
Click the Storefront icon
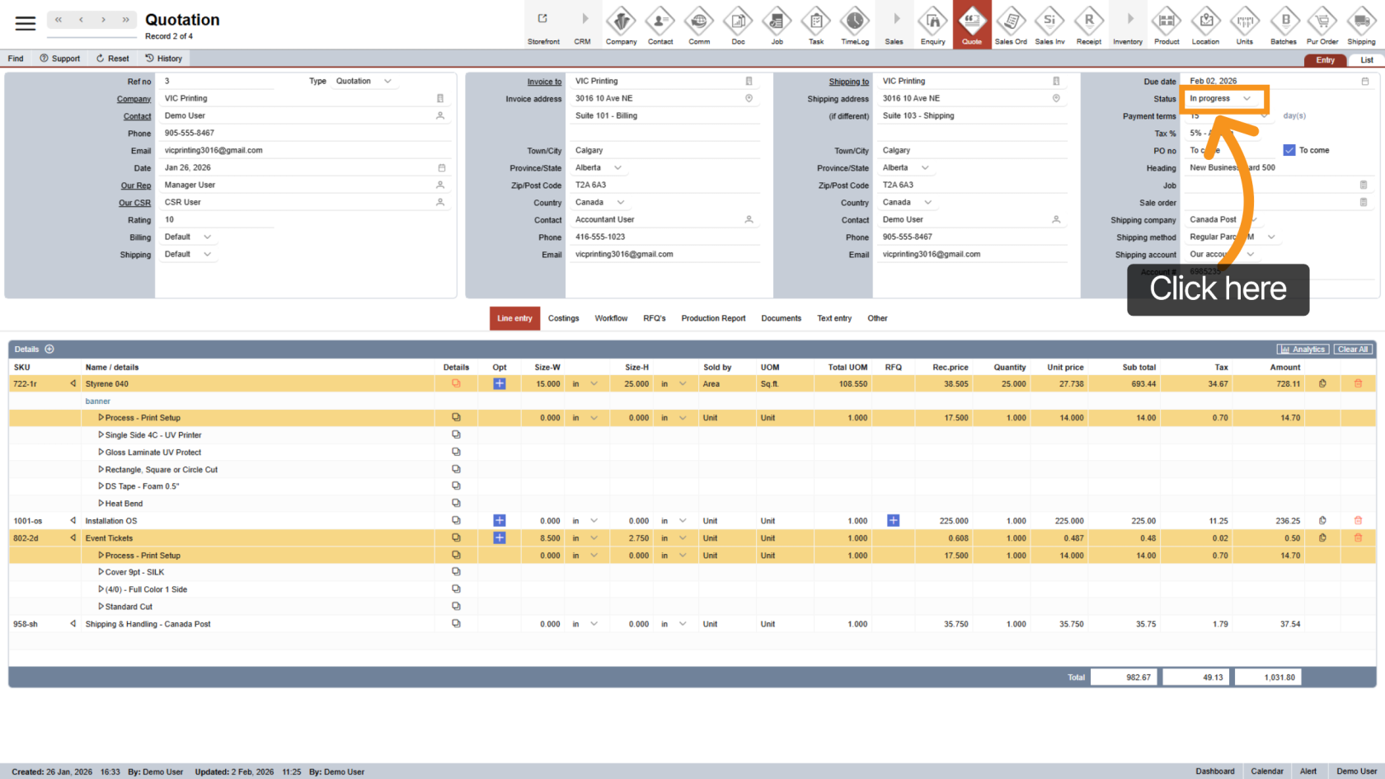point(543,25)
